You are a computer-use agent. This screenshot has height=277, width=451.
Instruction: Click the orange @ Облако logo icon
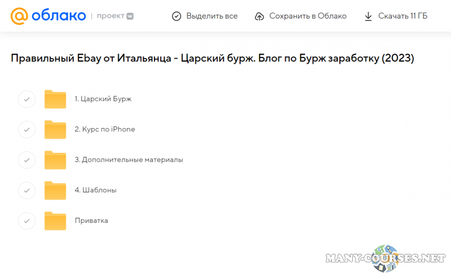point(19,16)
